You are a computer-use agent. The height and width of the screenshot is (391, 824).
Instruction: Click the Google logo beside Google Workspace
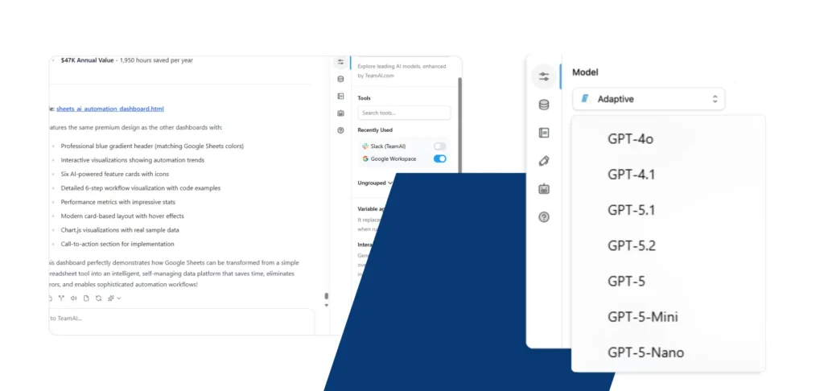[x=365, y=158]
